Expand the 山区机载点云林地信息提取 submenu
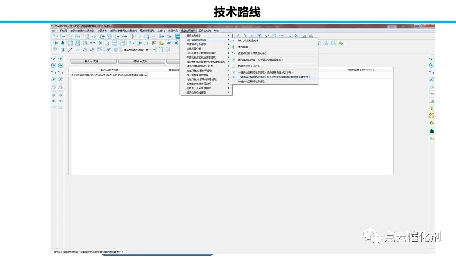The height and width of the screenshot is (257, 456). (206, 53)
